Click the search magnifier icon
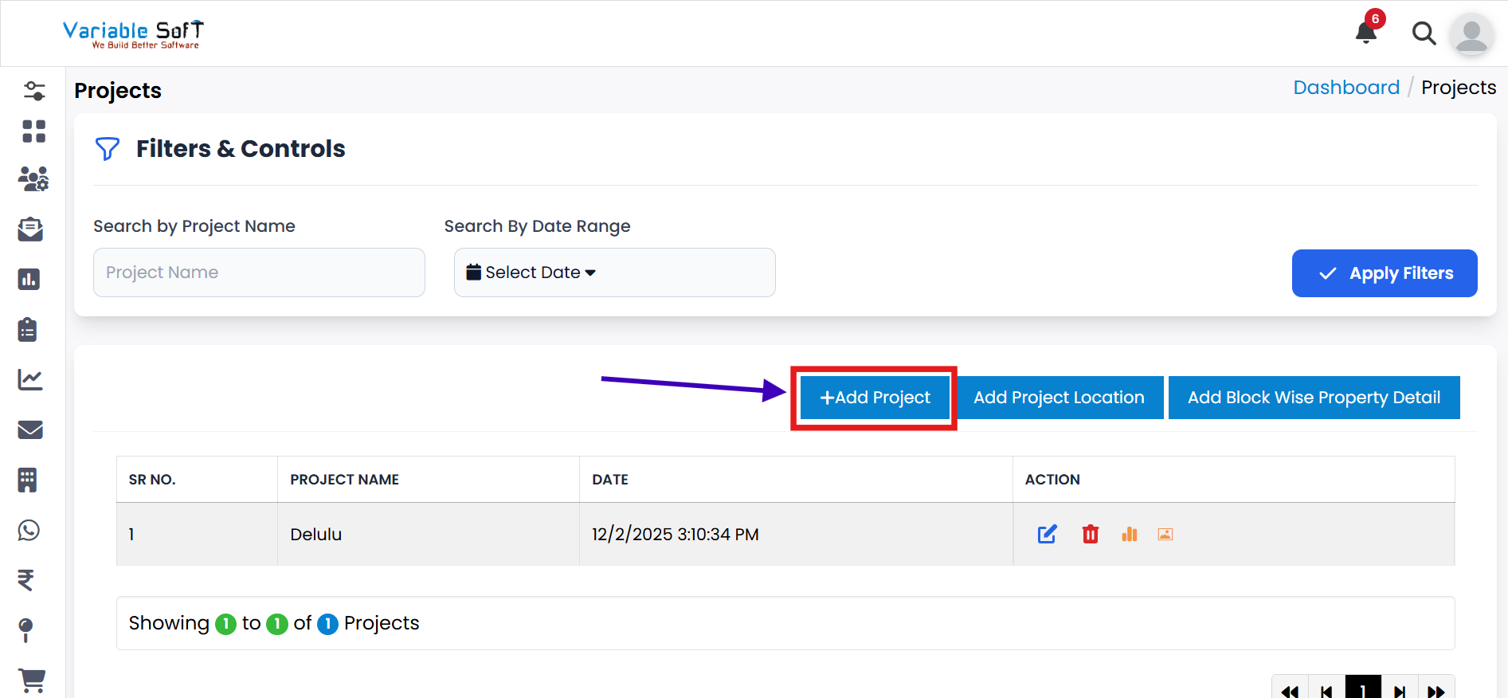Image resolution: width=1508 pixels, height=698 pixels. 1424,33
